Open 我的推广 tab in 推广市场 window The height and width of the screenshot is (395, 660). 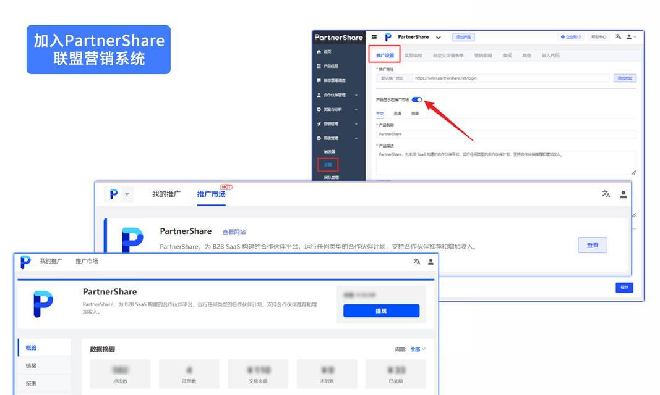pyautogui.click(x=166, y=194)
